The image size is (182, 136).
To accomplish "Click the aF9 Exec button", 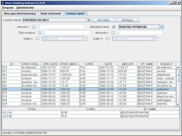I will 127,20.
